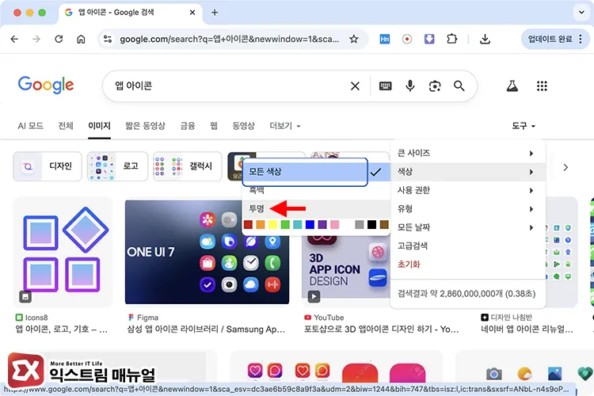Open the 3D APP ICON DESIGN thumbnail
Viewport: 594px width, 396px height.
coord(345,267)
